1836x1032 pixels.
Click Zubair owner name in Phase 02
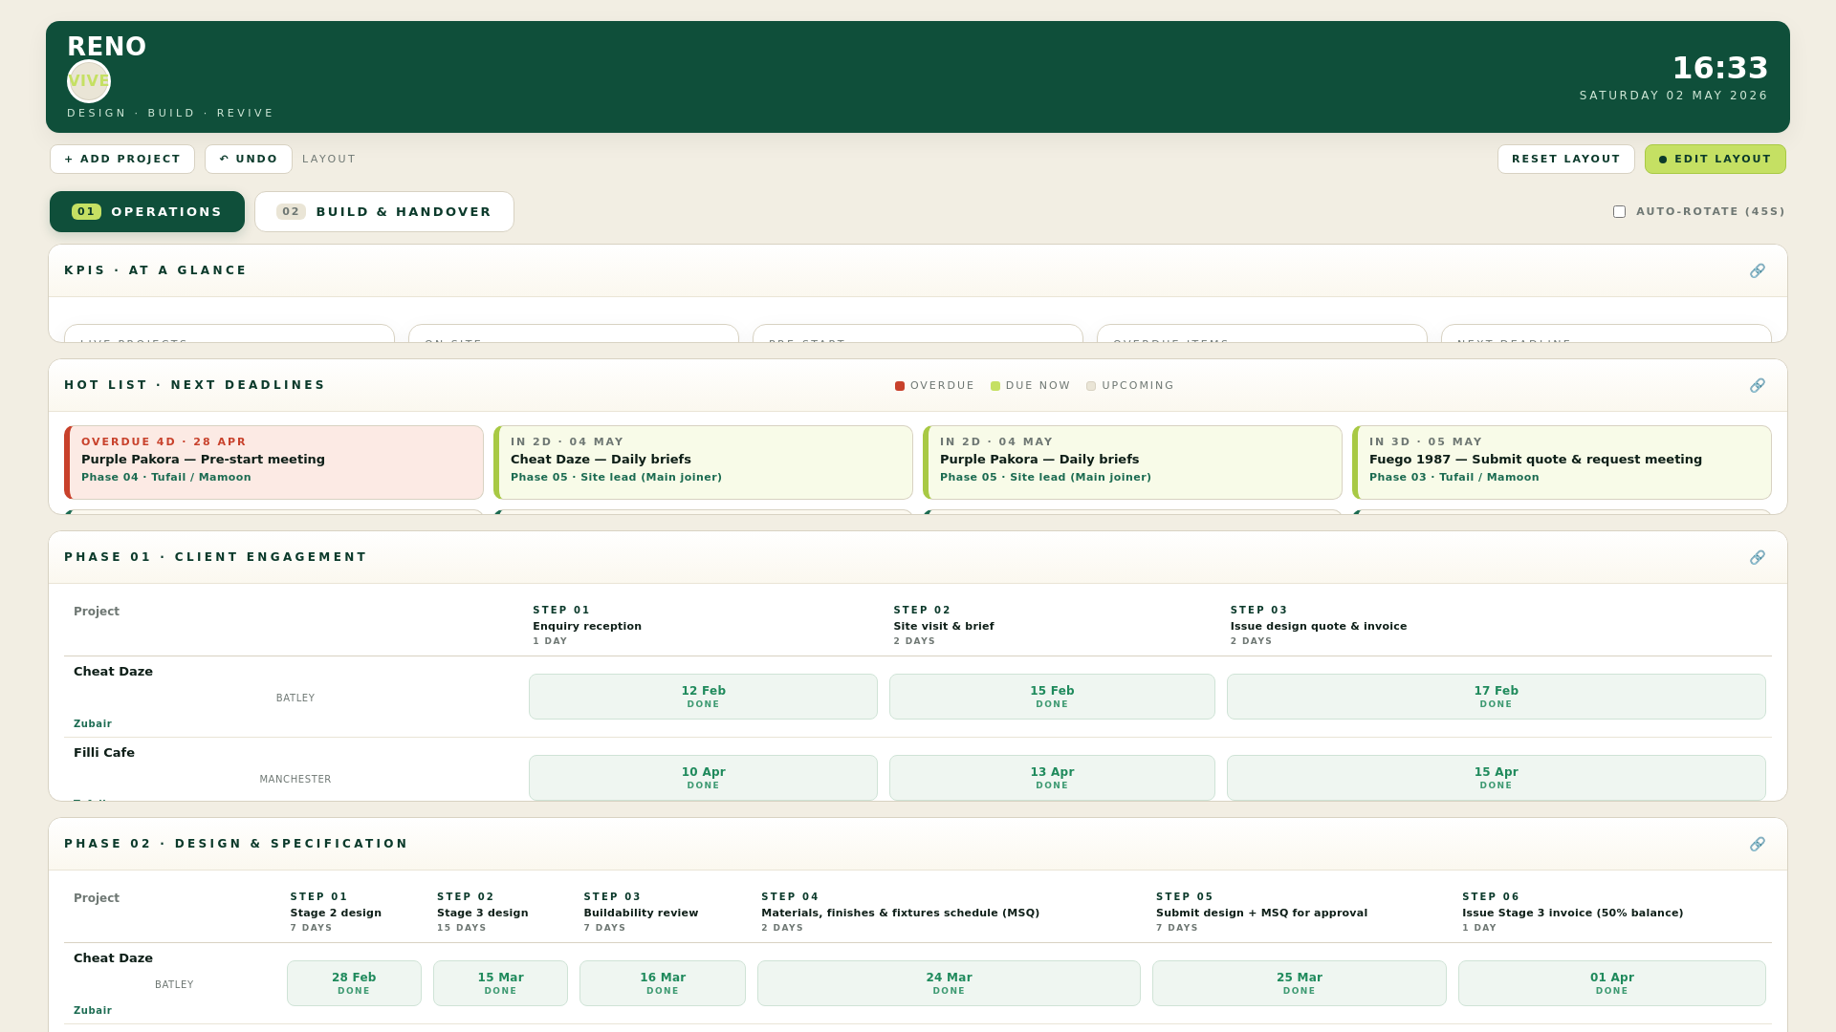point(93,1011)
